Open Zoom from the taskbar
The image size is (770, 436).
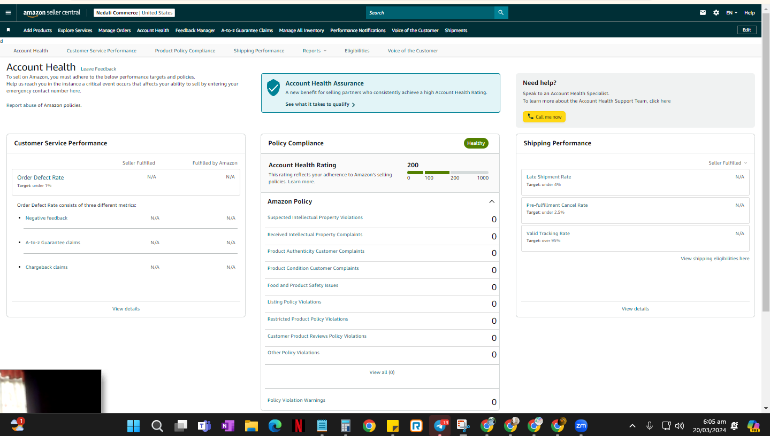pyautogui.click(x=581, y=426)
